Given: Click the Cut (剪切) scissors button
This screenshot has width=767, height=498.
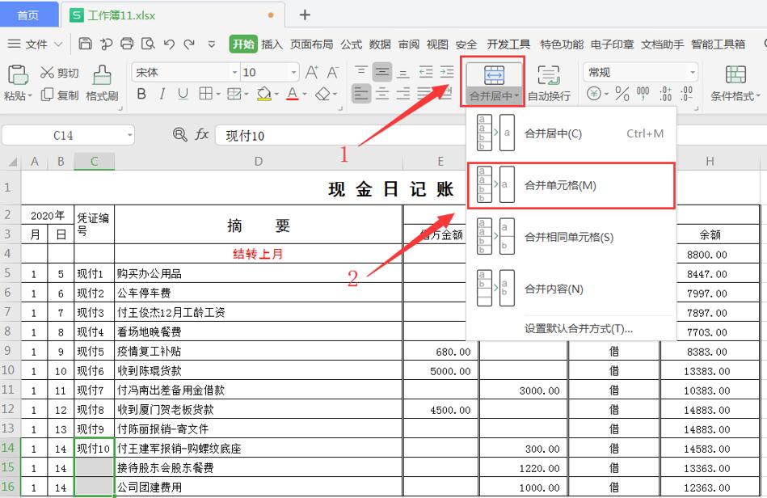Looking at the screenshot, I should point(60,73).
